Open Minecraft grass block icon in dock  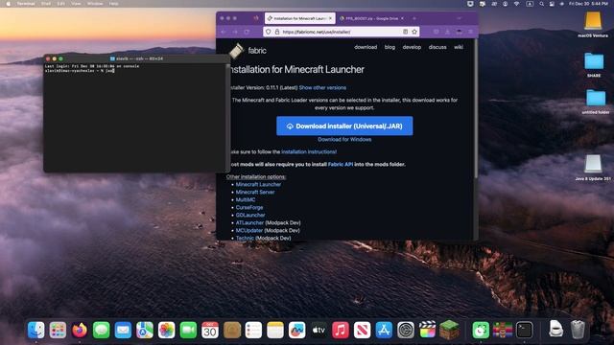[x=449, y=330]
